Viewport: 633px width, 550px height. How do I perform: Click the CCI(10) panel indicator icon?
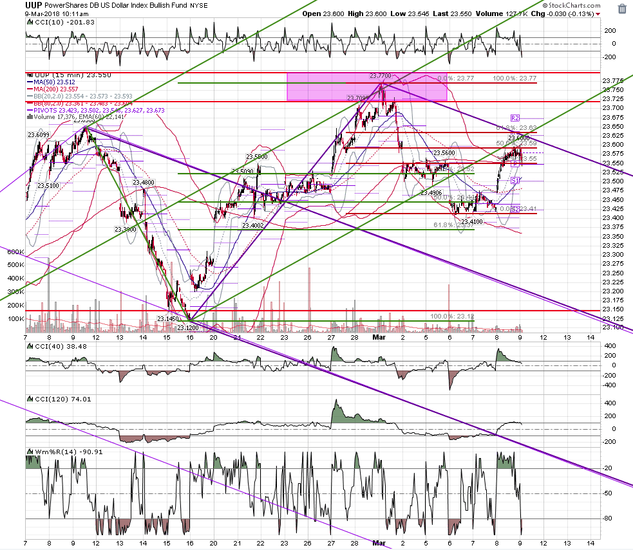(30, 23)
